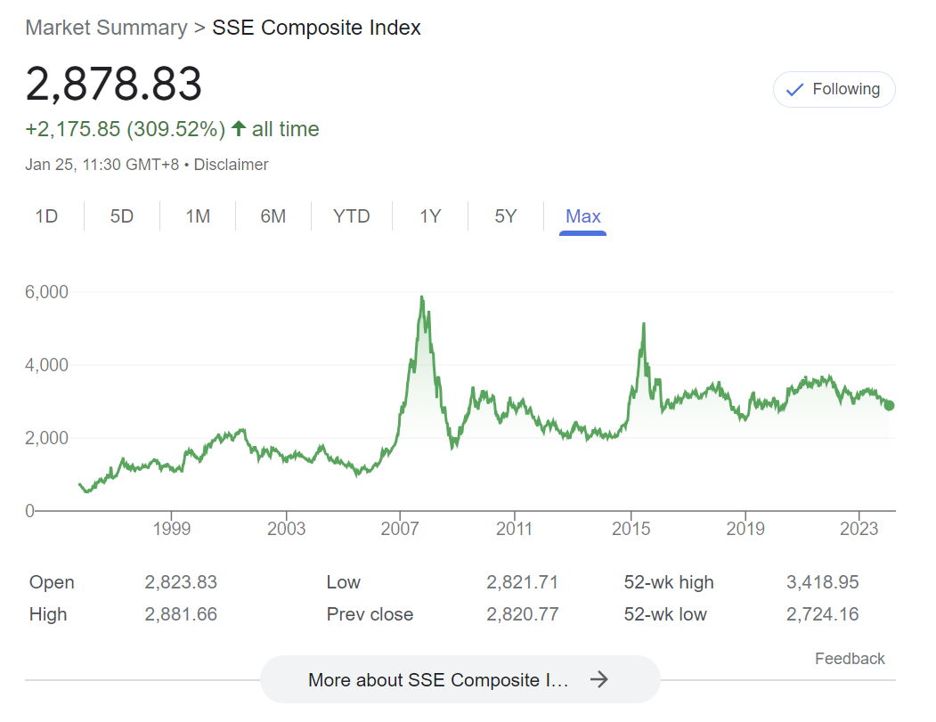Click the 2015 x-axis label
Screen dimensions: 936x722
coord(631,529)
